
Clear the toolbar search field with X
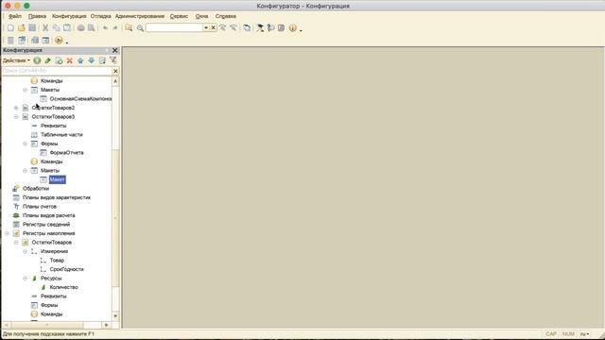pos(213,27)
